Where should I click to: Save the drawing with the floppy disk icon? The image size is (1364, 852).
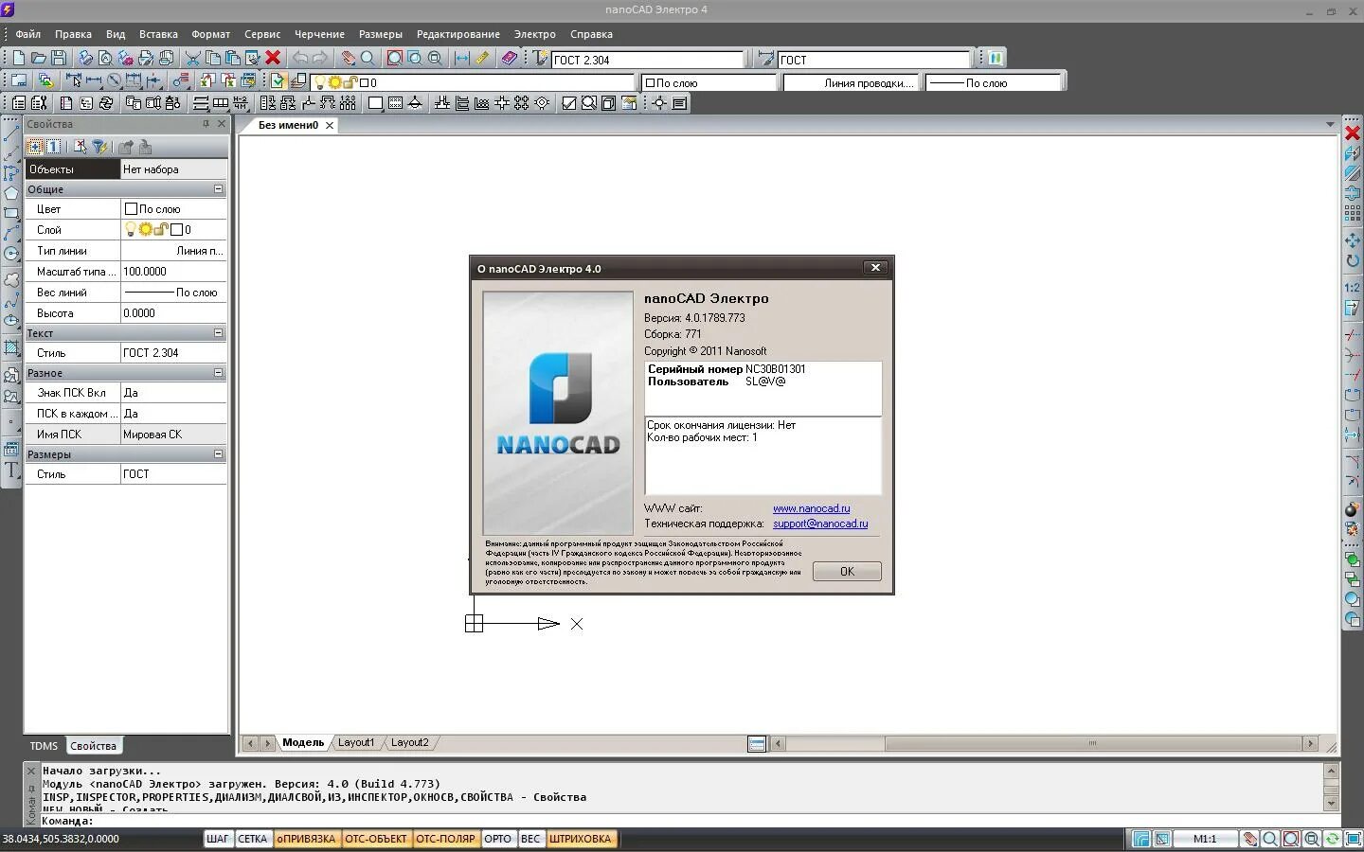(58, 59)
